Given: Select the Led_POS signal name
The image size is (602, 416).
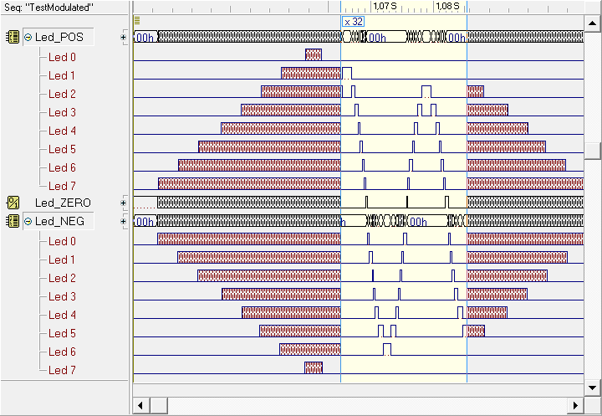Looking at the screenshot, I should pos(59,38).
